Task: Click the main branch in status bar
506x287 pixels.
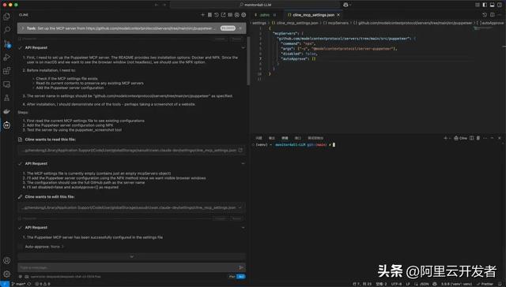Action: coord(18,284)
